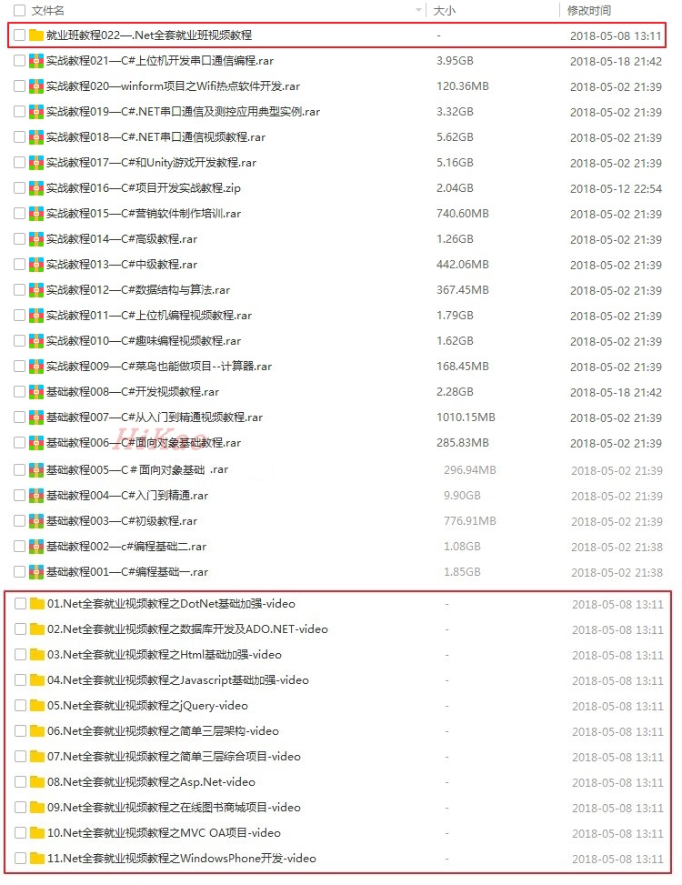Click the archive icon for 基础教程001 rar
This screenshot has height=885, width=682.
[36, 572]
